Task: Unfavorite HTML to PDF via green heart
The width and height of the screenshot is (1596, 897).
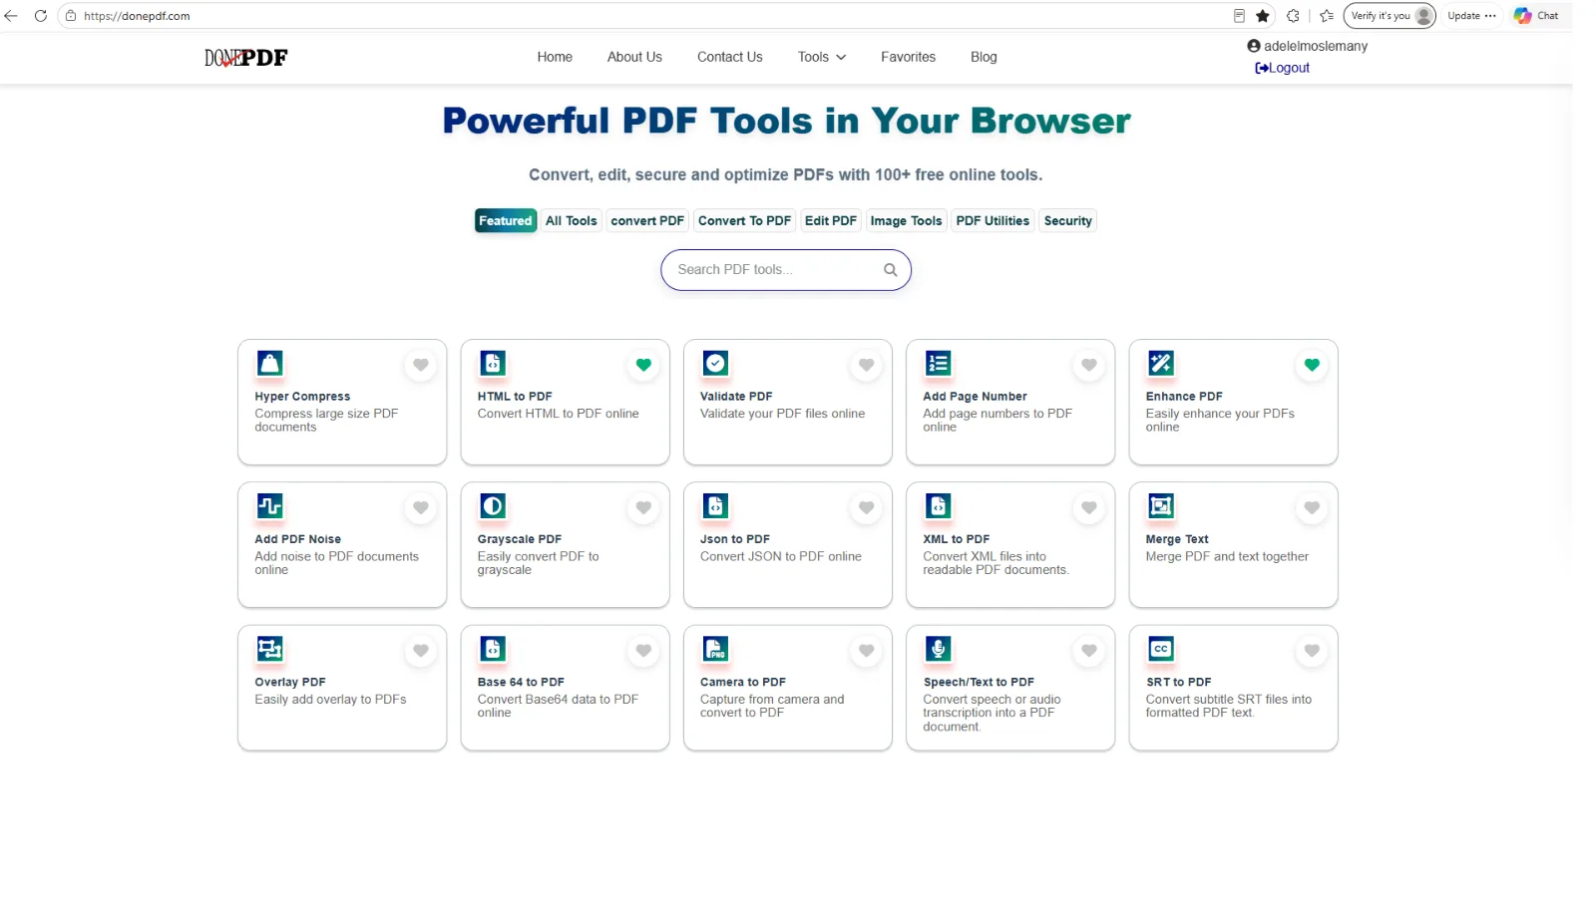Action: 643,365
